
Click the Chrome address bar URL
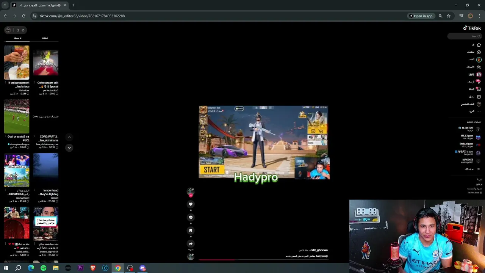[x=82, y=16]
